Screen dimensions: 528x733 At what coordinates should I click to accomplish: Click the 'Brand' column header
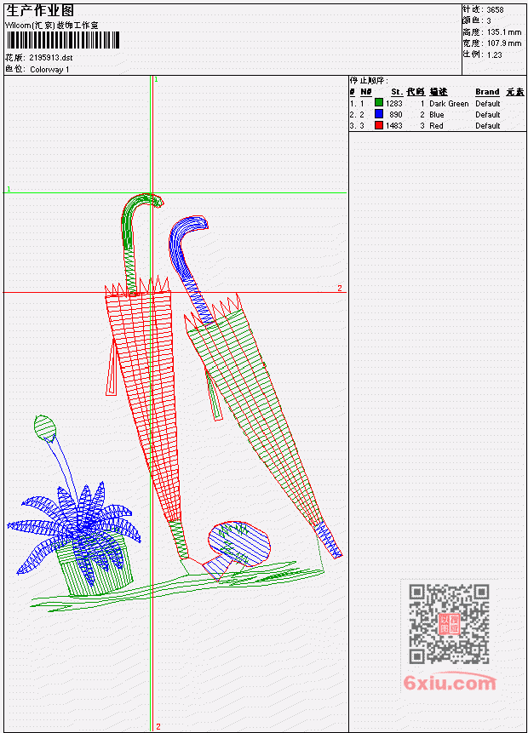(x=487, y=92)
